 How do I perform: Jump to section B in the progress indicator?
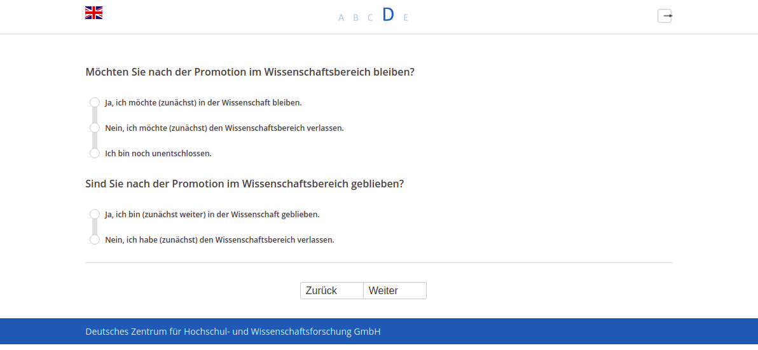pyautogui.click(x=356, y=18)
